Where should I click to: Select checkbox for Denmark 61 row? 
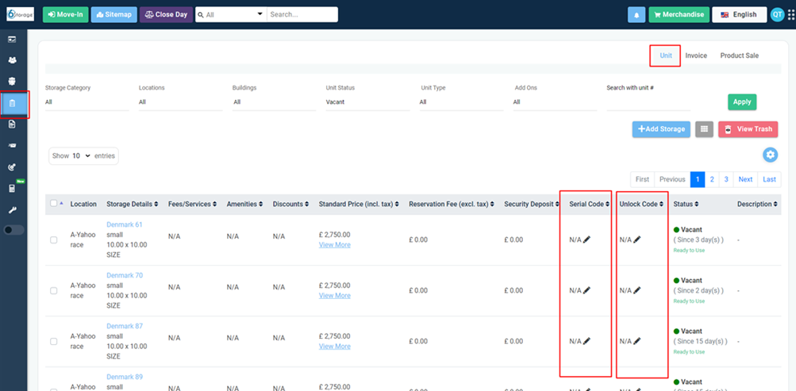pos(54,240)
